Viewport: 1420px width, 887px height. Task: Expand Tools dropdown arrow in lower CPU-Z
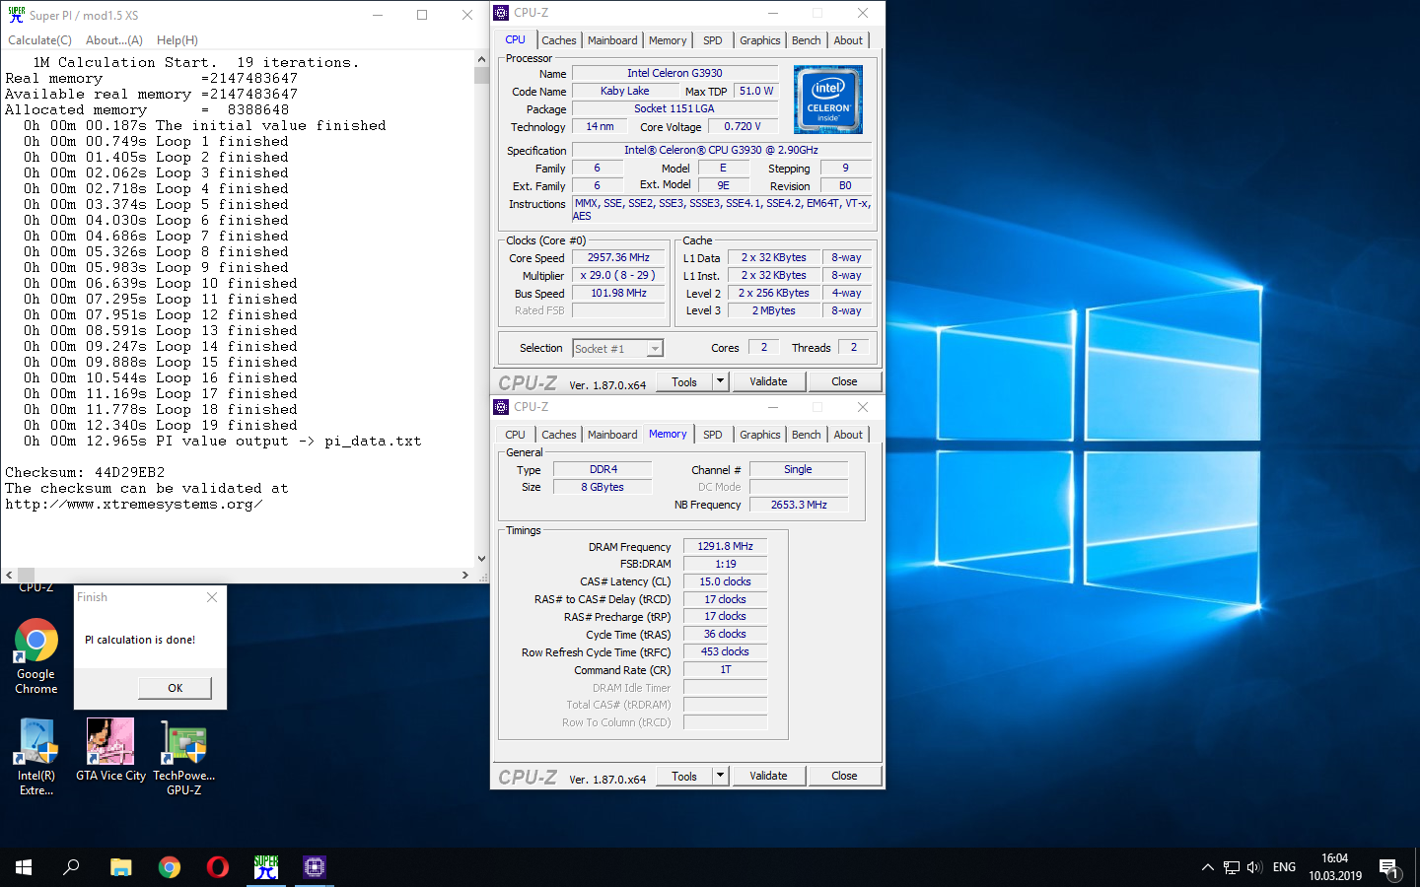[x=720, y=776]
